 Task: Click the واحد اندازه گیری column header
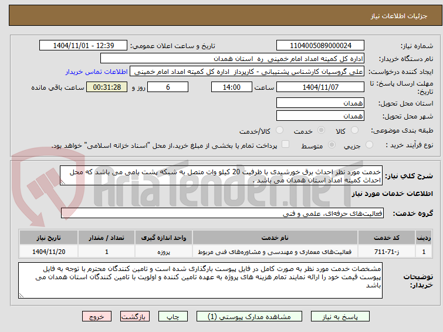point(164,238)
